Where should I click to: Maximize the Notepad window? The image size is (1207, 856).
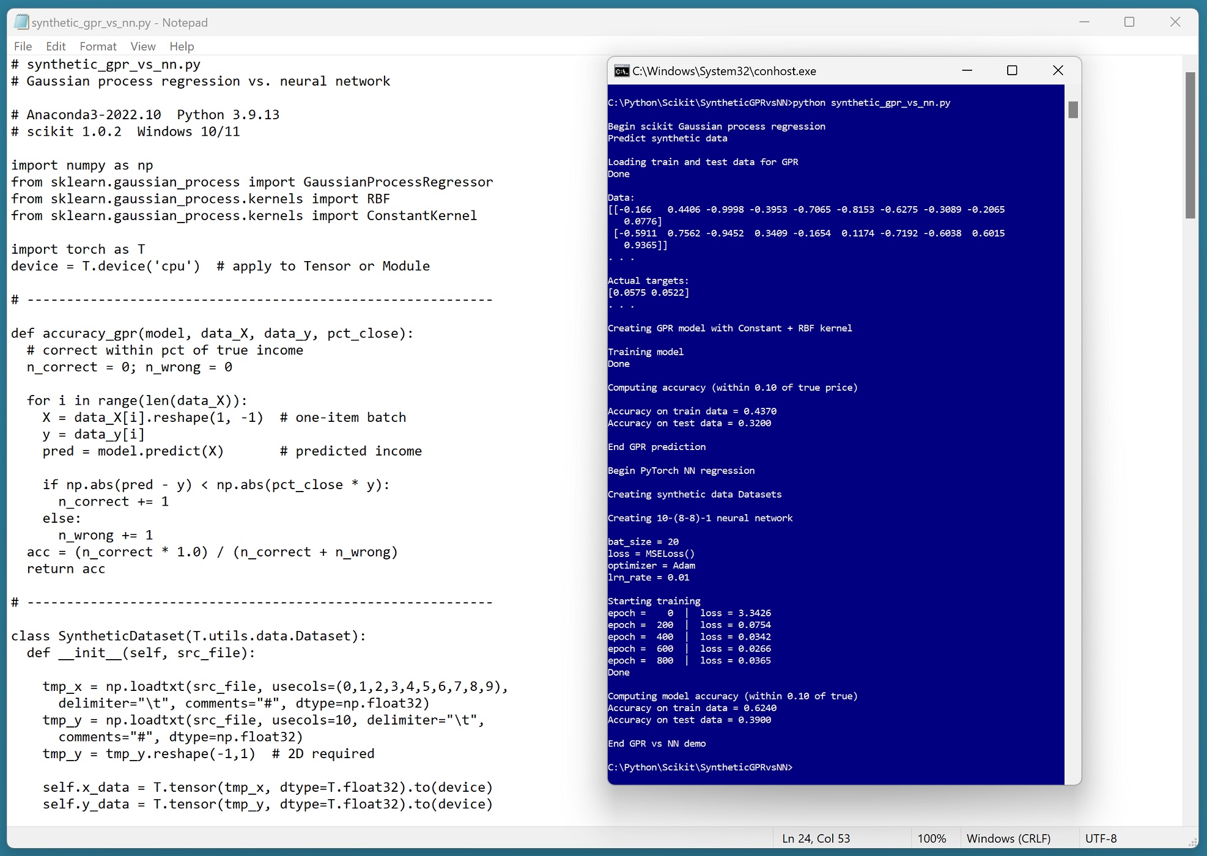(x=1129, y=22)
